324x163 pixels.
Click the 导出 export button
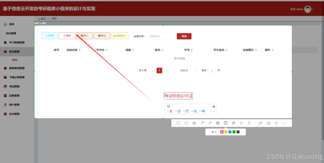click(x=102, y=36)
